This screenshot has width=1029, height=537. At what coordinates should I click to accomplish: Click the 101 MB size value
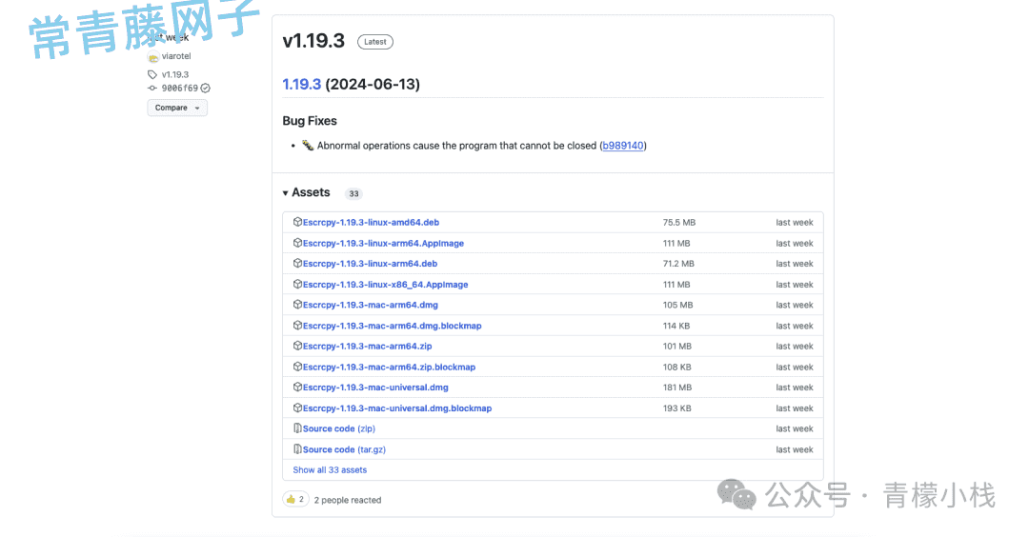(677, 347)
